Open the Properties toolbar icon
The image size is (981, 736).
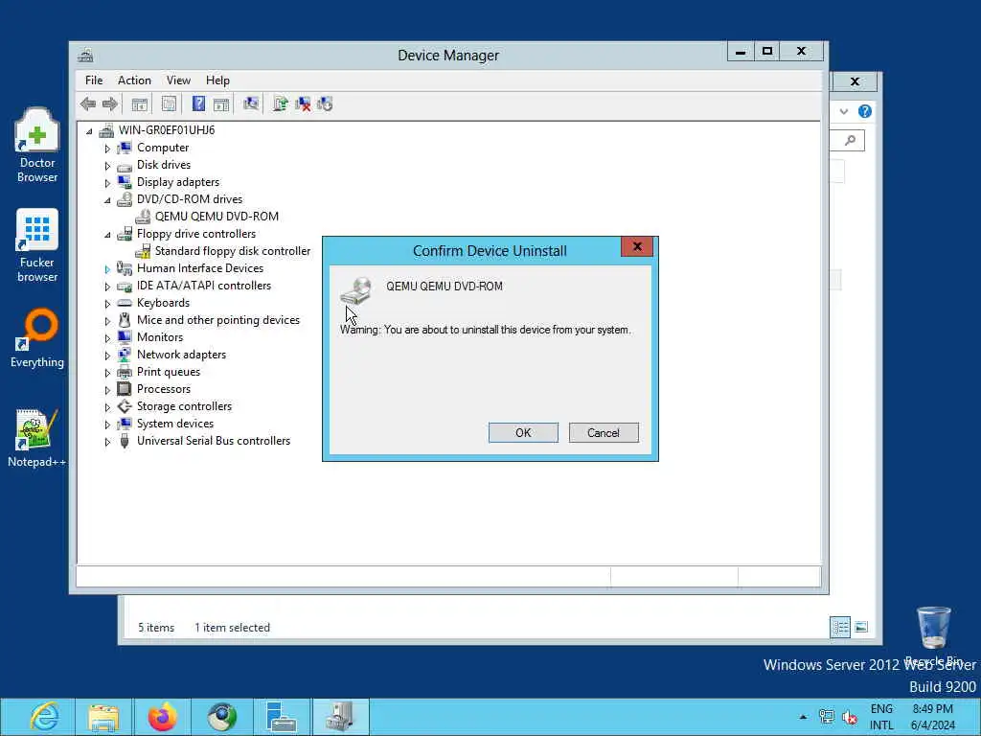(169, 103)
